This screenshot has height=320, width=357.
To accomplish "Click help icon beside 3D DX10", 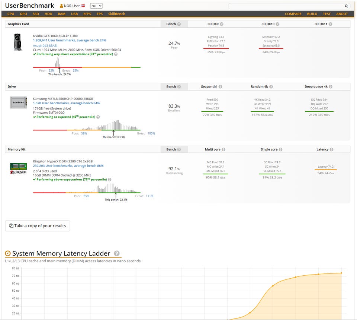I will (277, 24).
